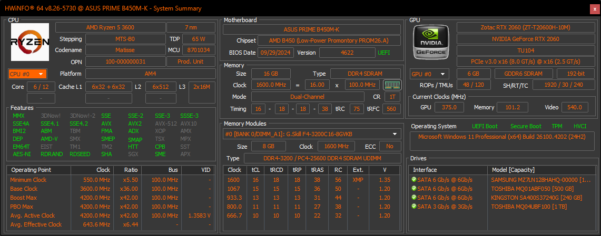This screenshot has height=236, width=601.
Task: Close the System Summary window
Action: pos(595,8)
